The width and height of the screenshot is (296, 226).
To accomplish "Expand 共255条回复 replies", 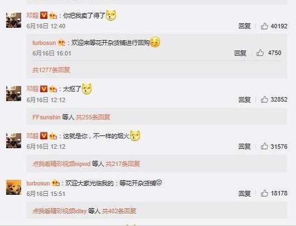I will (x=93, y=117).
